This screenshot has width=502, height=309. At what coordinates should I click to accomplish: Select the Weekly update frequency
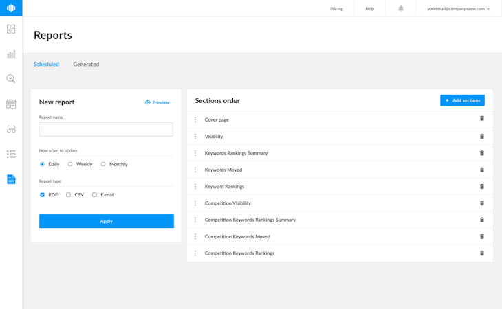click(x=70, y=164)
